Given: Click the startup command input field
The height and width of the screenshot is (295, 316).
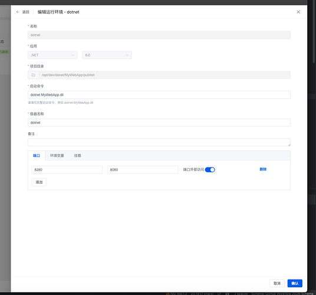Looking at the screenshot, I should tap(159, 95).
